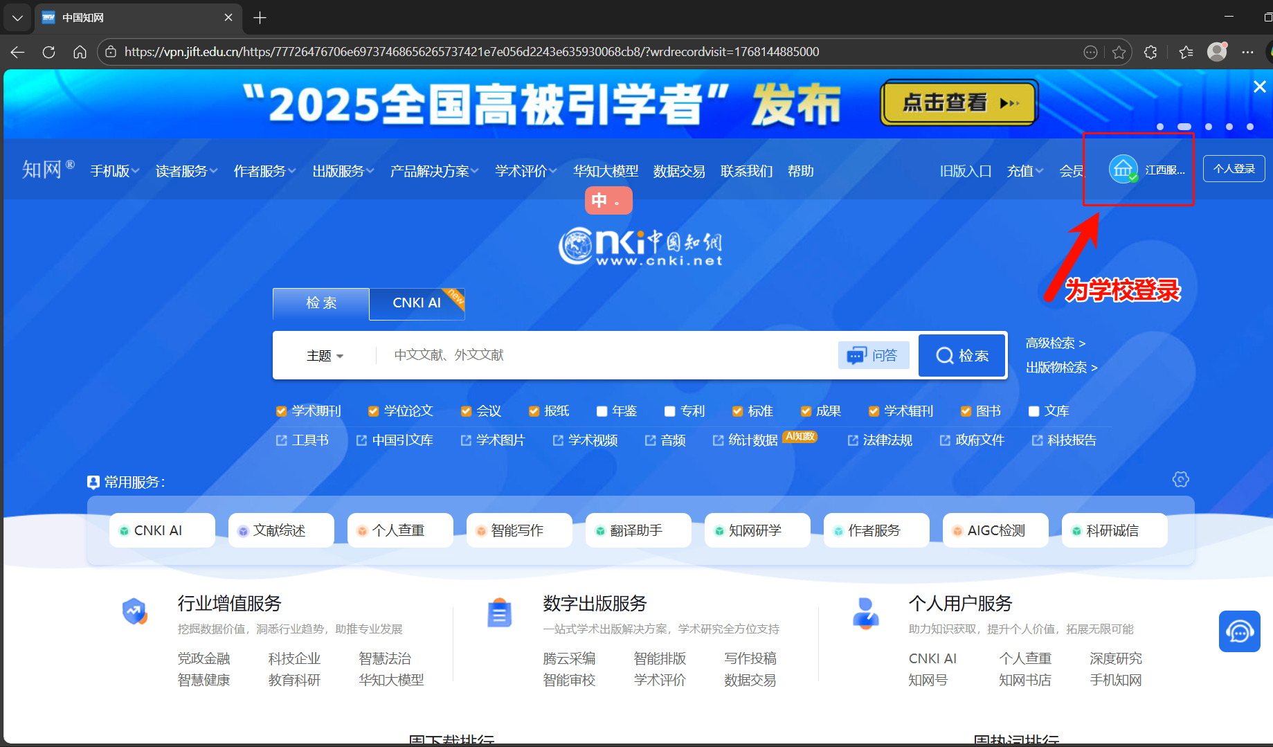
Task: Check the 文库 checkbox
Action: pyautogui.click(x=1033, y=411)
